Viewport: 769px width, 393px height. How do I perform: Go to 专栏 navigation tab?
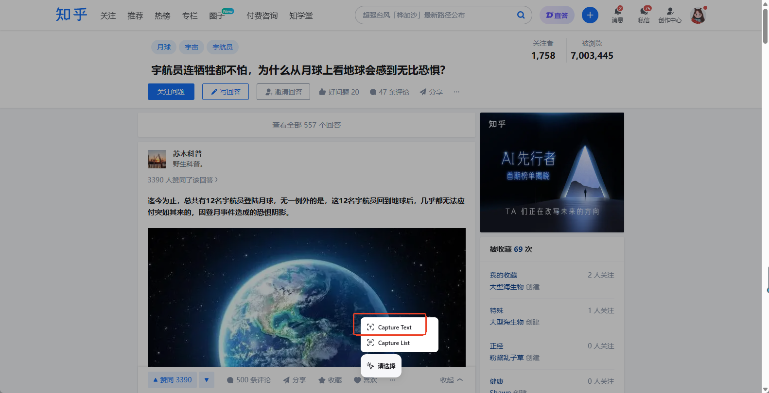pos(190,16)
